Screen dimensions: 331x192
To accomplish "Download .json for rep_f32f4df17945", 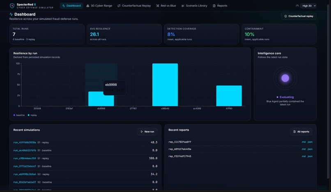I will (310, 156).
